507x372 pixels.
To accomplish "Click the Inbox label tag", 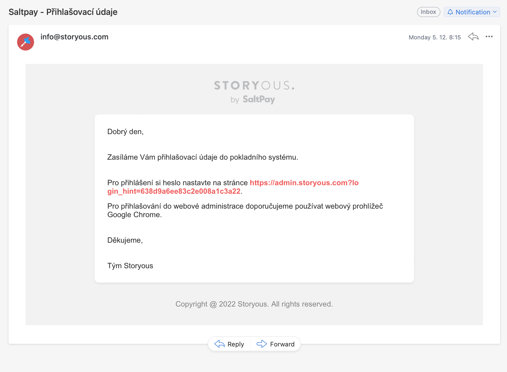I will tap(428, 12).
